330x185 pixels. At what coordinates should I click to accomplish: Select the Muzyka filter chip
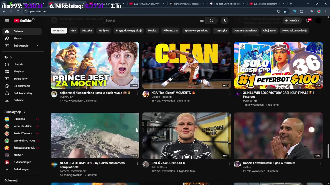[x=87, y=30]
